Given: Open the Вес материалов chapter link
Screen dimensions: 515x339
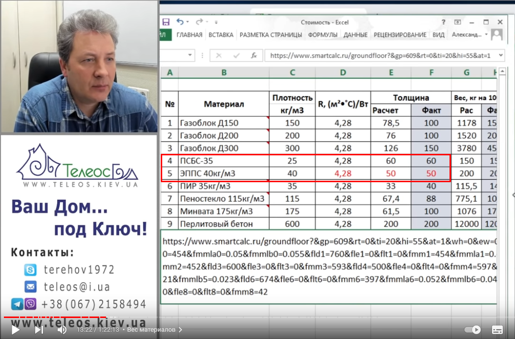Looking at the screenshot, I should coord(154,329).
